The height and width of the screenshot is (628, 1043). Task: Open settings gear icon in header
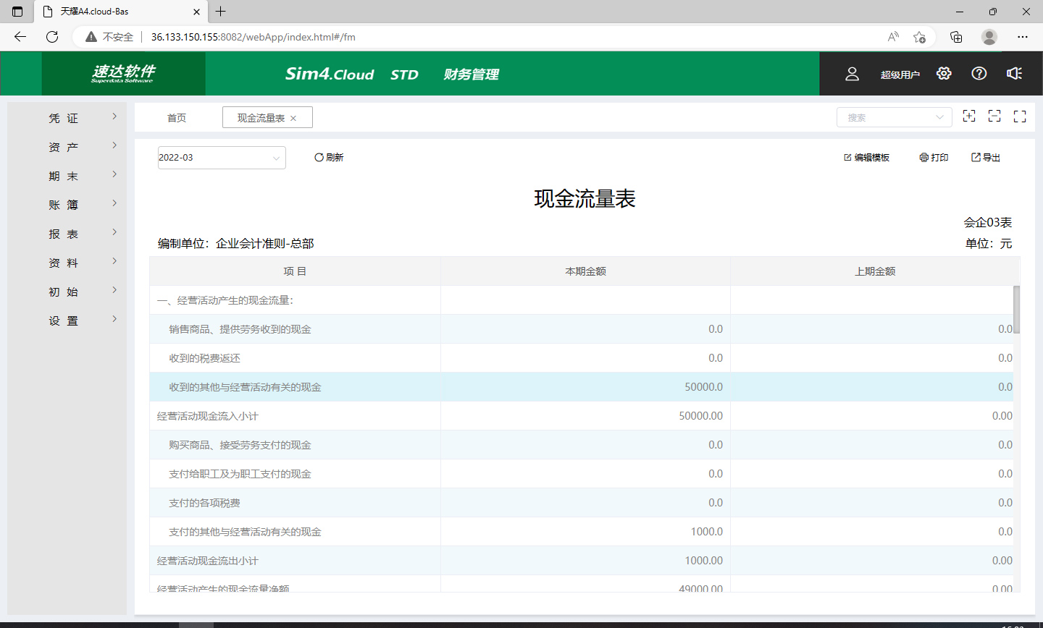(943, 74)
